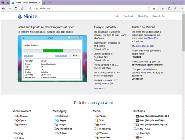
Task: Open a new tab with plus icon
Action: (45, 3)
